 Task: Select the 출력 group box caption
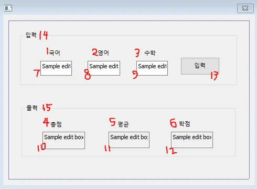click(32, 108)
